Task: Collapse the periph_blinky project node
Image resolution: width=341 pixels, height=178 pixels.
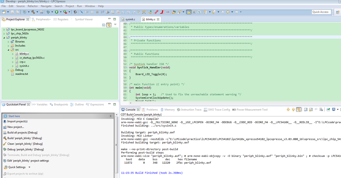Action: pos(4,38)
